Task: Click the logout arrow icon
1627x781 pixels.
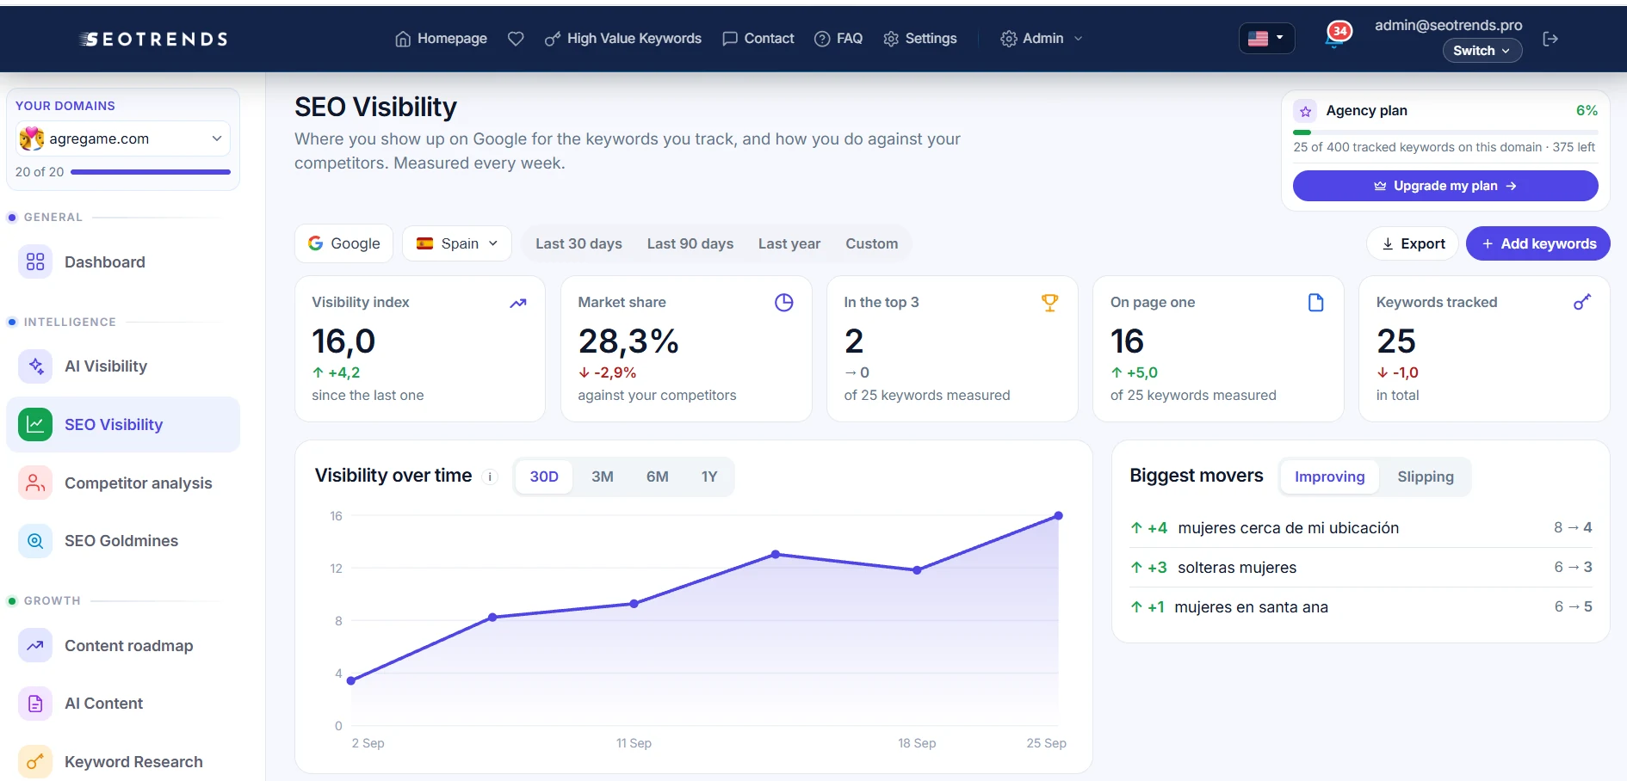Action: click(1550, 39)
